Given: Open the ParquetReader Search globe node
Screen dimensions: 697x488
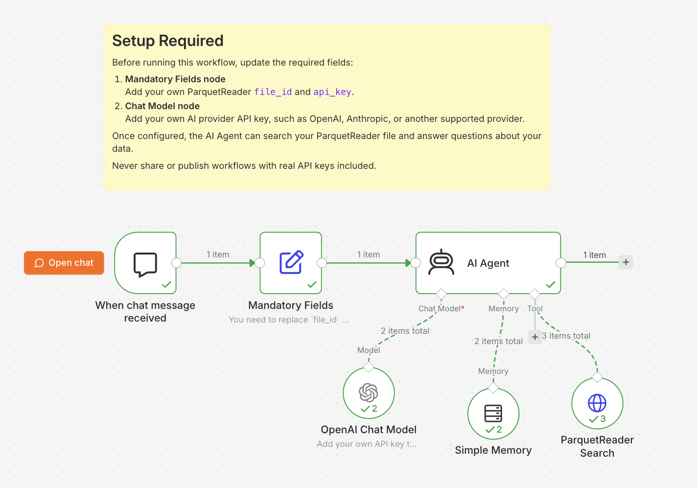Looking at the screenshot, I should point(597,403).
